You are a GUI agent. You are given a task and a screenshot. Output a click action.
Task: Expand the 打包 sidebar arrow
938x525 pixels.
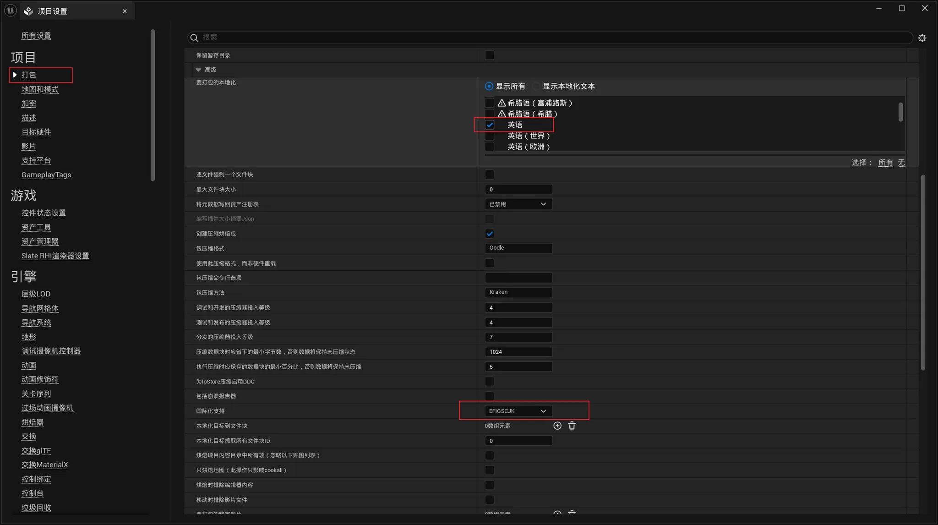coord(15,75)
